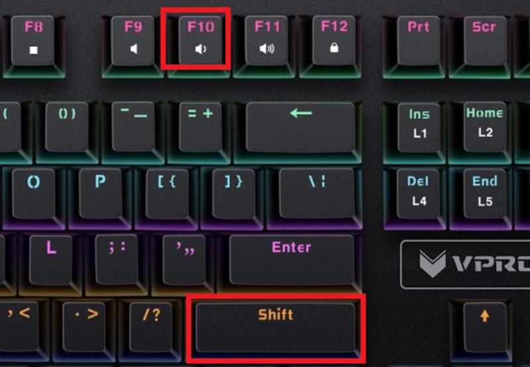Click the Home L2 key

[485, 127]
